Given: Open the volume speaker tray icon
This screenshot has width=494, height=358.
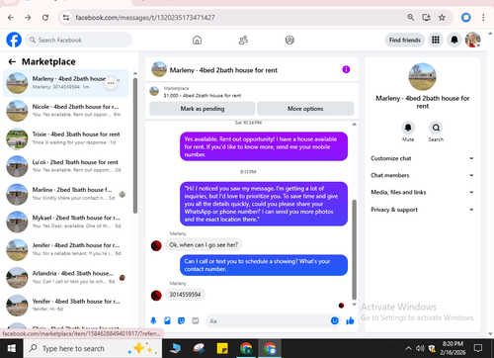Looking at the screenshot, I should coord(420,348).
